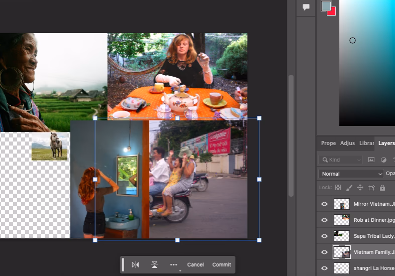Hide the shangri La Horse layer
The height and width of the screenshot is (276, 395).
tap(325, 268)
